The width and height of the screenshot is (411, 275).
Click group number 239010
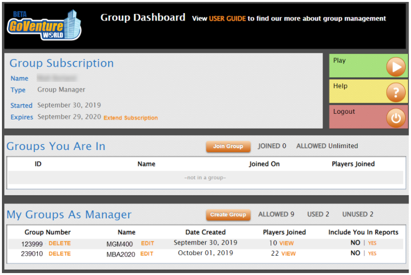[32, 254]
